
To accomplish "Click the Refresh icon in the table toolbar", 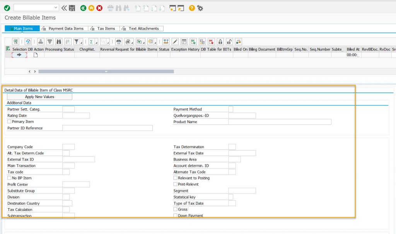I will point(28,41).
